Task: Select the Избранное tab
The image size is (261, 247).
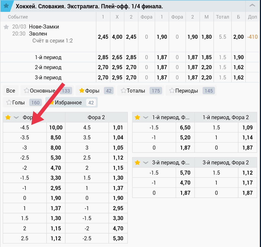Action: 68,103
